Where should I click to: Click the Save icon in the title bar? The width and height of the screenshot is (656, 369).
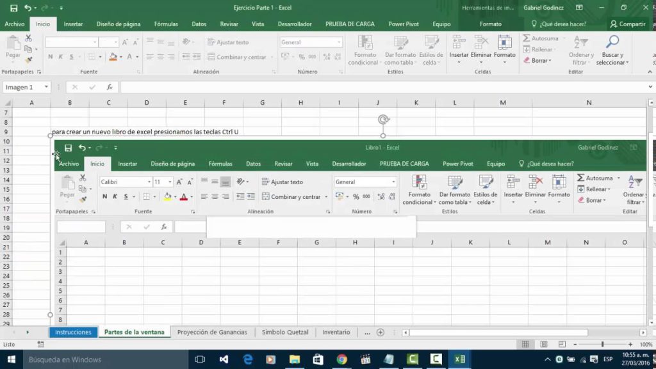tap(14, 8)
